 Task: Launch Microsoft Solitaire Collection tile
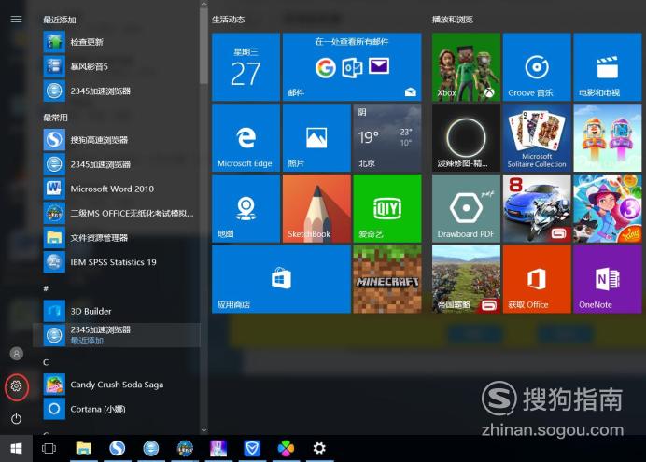coord(537,137)
